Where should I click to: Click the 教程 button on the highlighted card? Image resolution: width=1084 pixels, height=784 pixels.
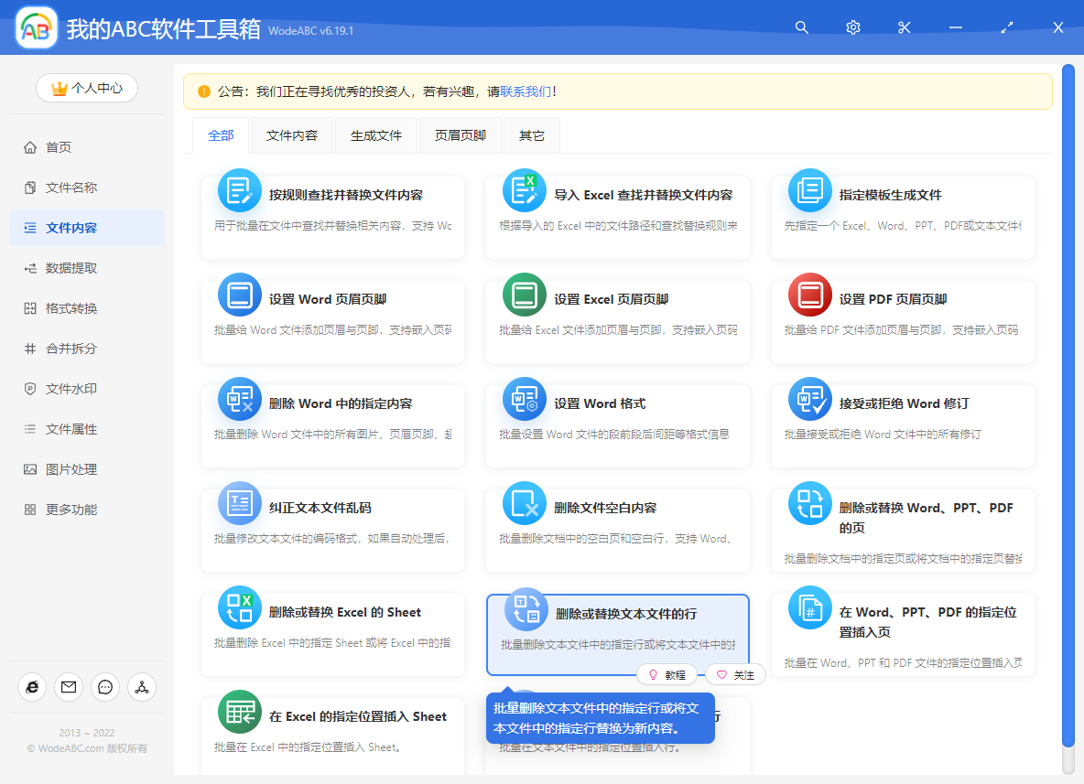coord(667,674)
